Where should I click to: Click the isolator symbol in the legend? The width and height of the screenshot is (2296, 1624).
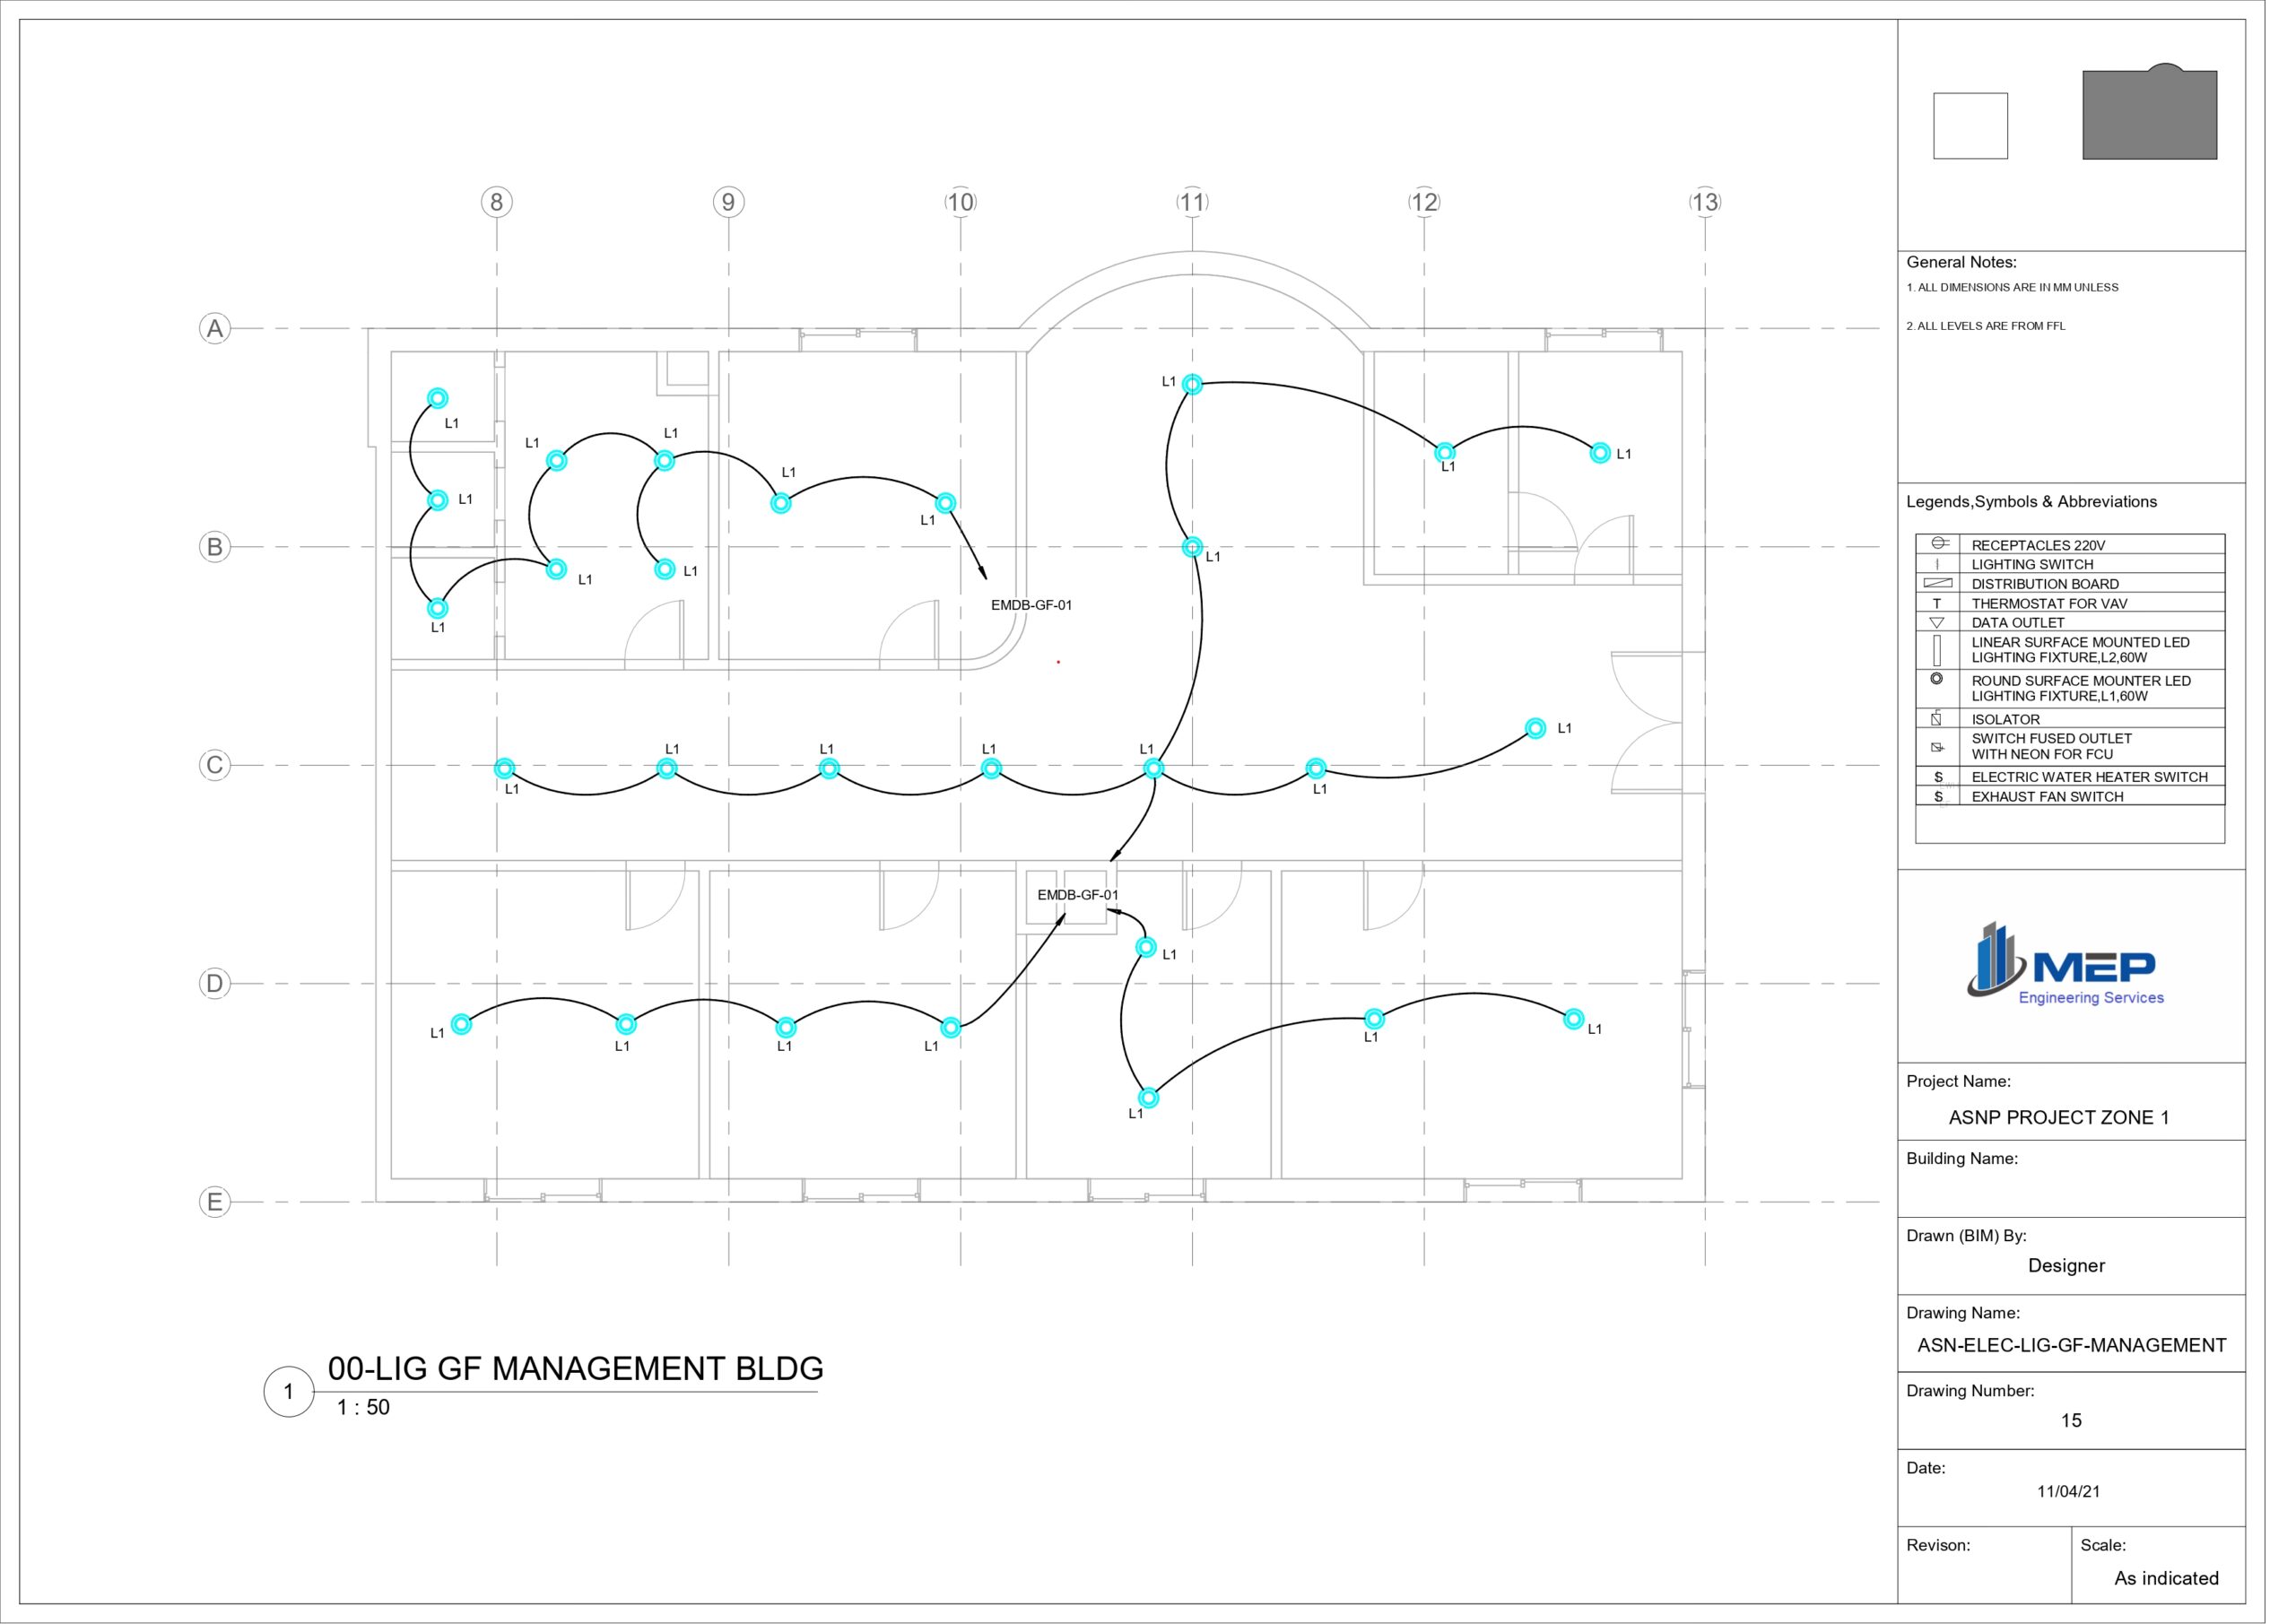tap(1937, 718)
